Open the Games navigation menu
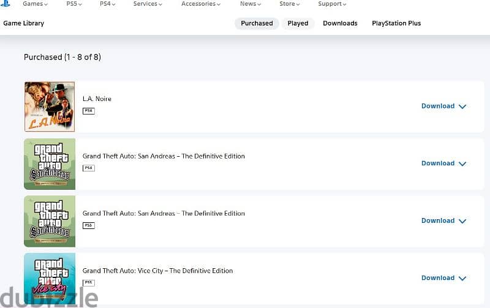This screenshot has height=308, width=490. click(35, 4)
